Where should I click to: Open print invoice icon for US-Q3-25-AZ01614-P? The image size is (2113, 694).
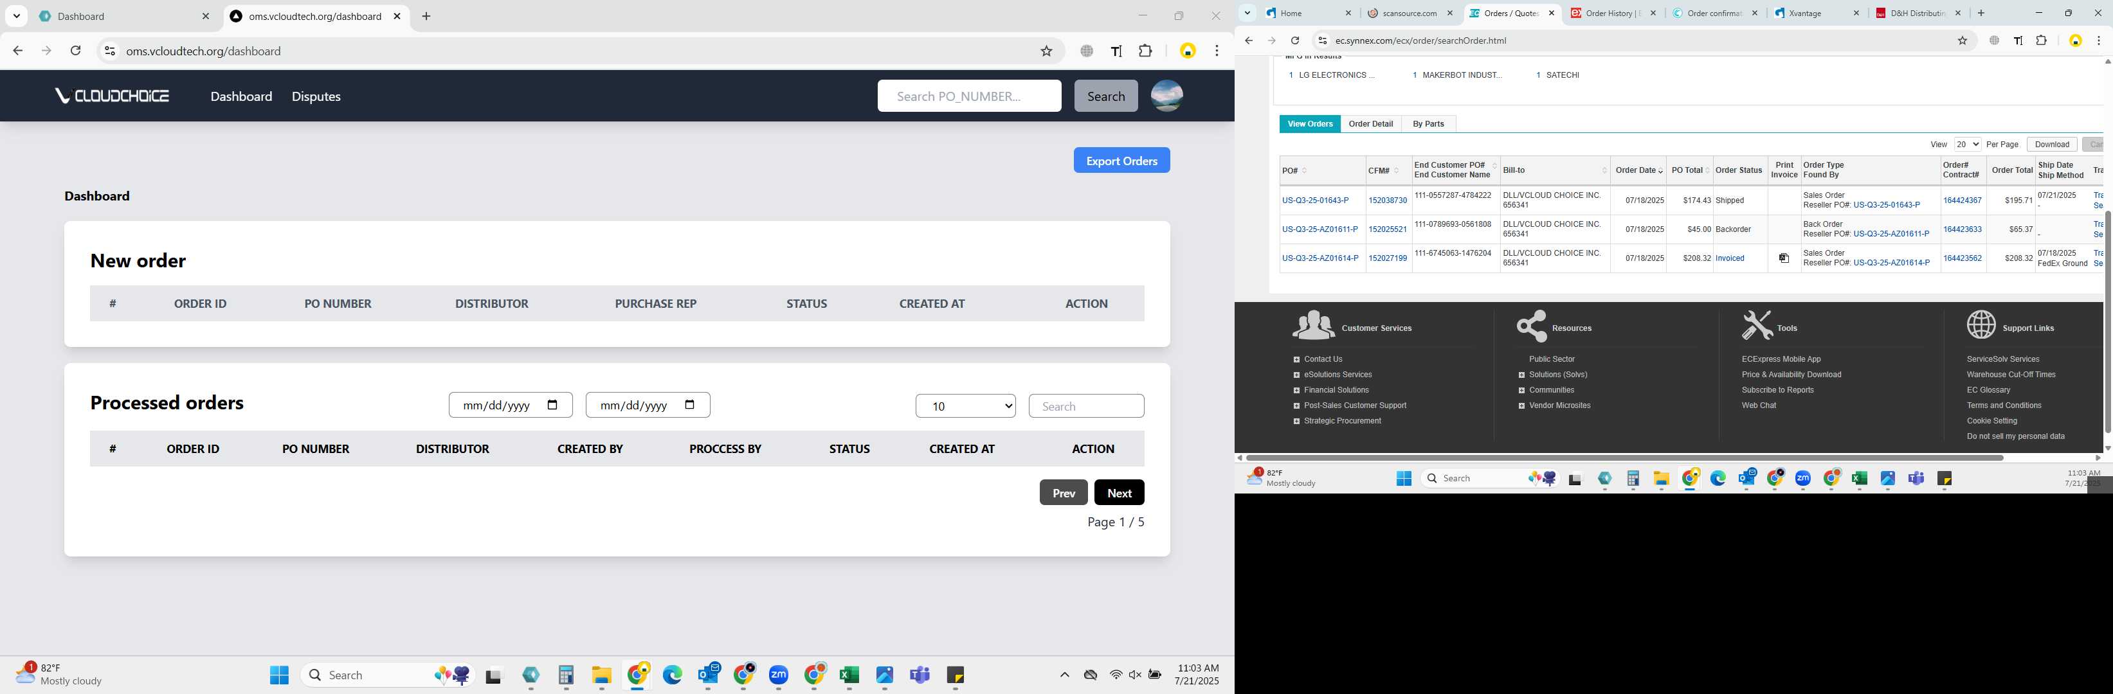point(1783,258)
